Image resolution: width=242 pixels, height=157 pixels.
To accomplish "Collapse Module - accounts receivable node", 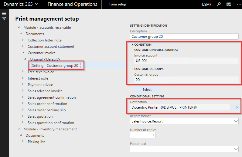I will tap(19, 27).
